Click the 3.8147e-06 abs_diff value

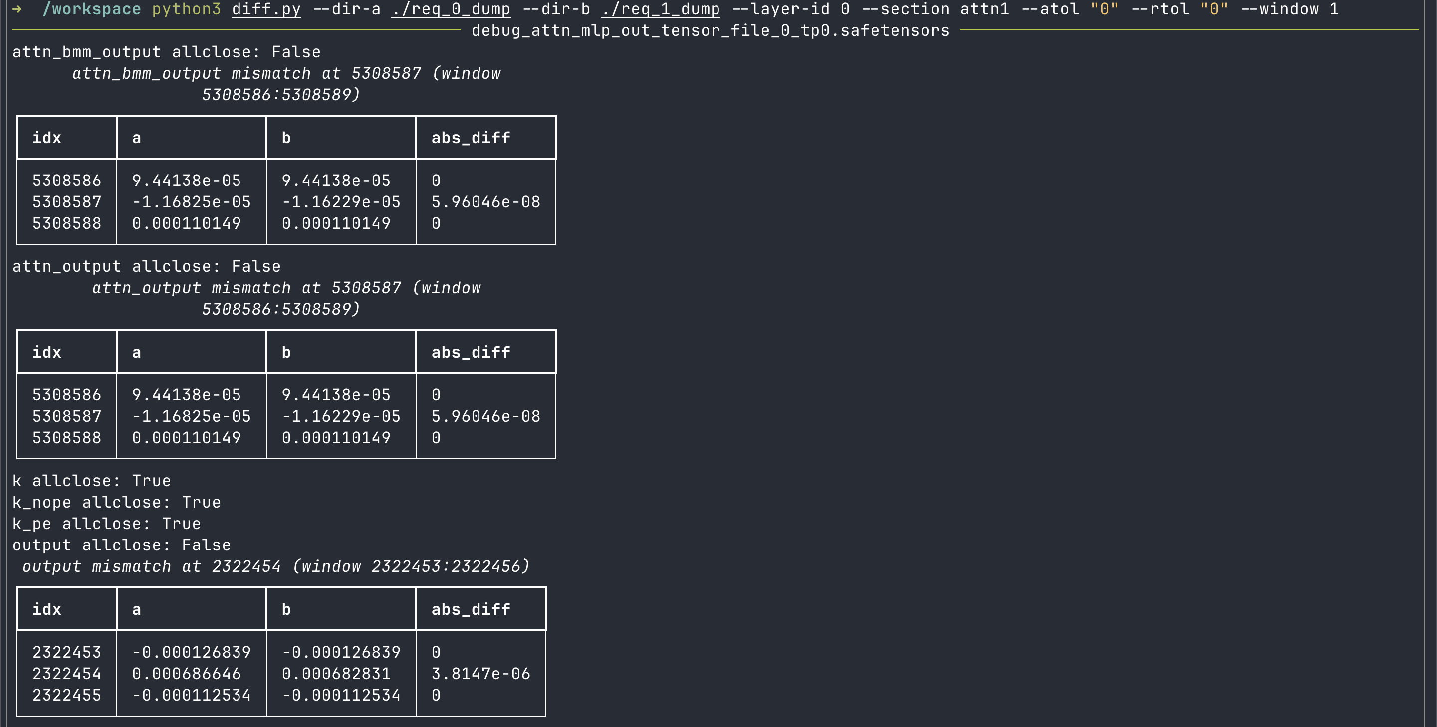click(480, 674)
